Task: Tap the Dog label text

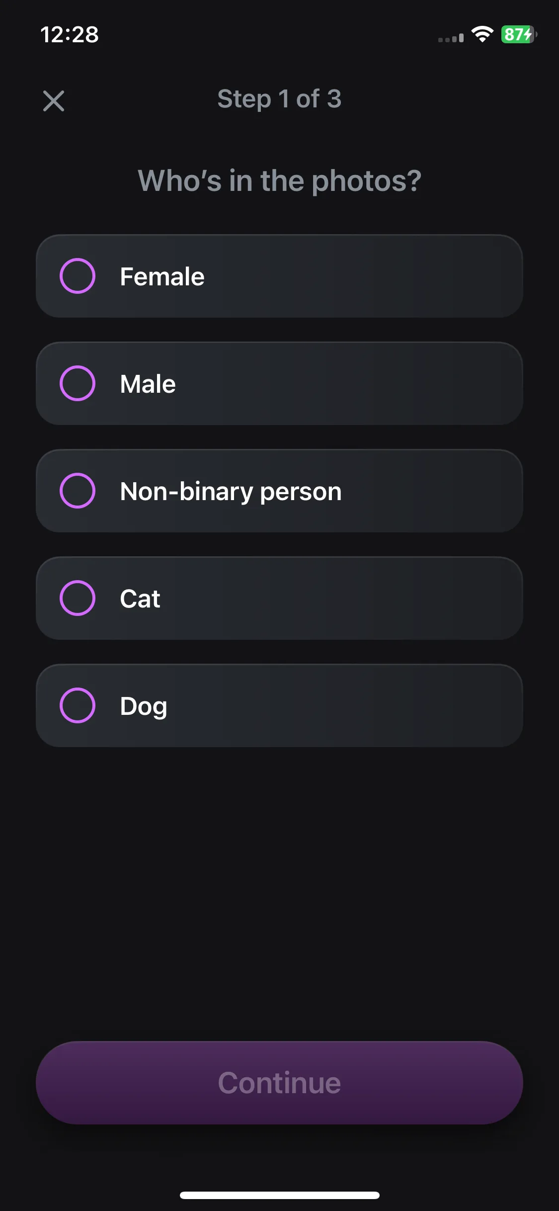Action: (143, 707)
